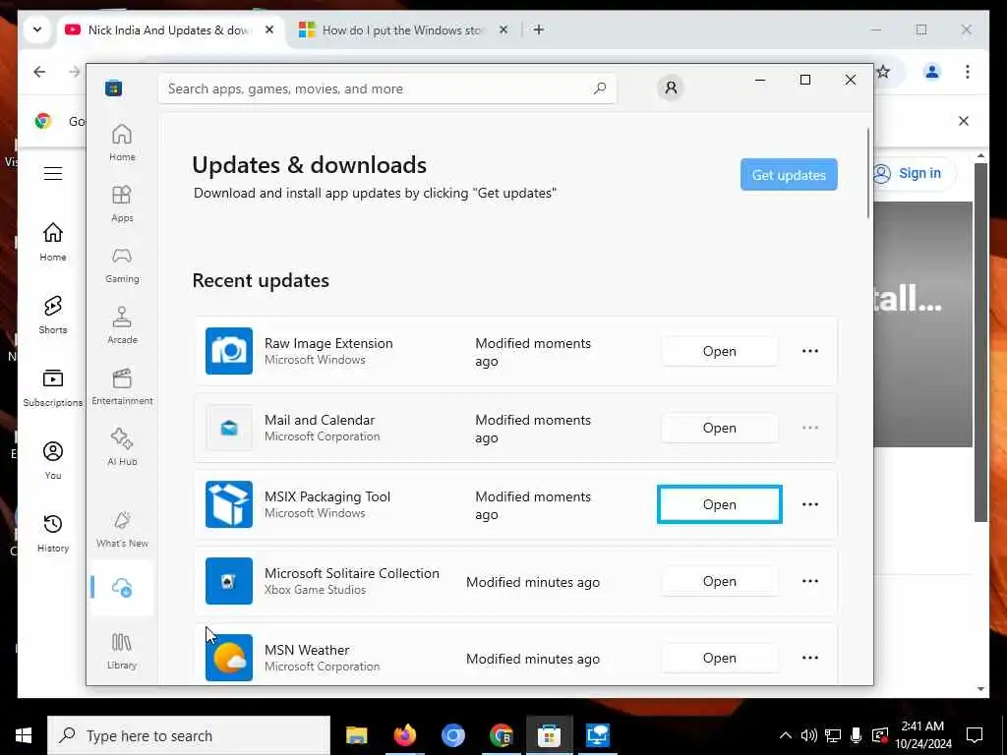Viewport: 1007px width, 755px height.
Task: Switch to Nick India And Updates browser tab
Action: tap(169, 30)
